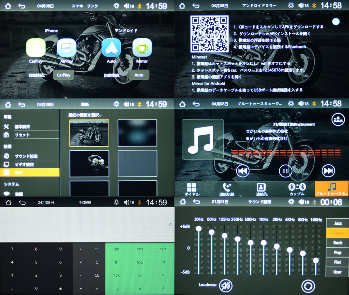Tap the QR code on mirror screen
This screenshot has height=295, width=349.
tap(209, 34)
